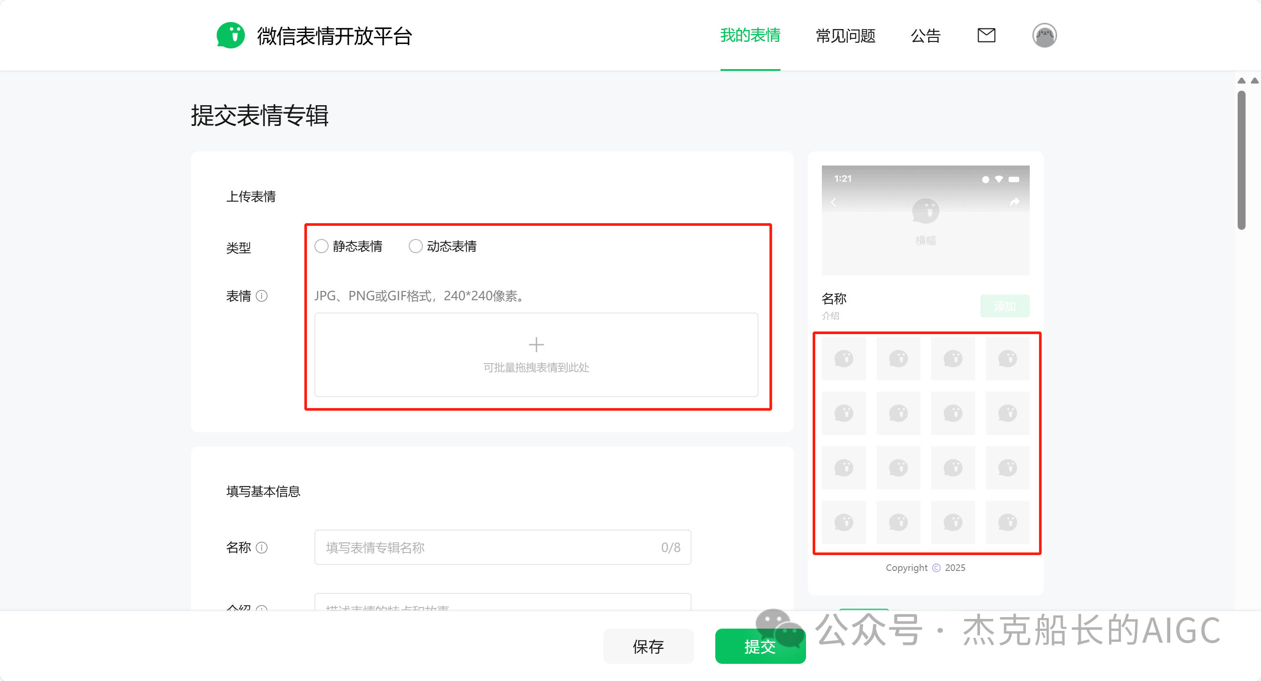Click the back arrow in the phone preview

[x=835, y=202]
